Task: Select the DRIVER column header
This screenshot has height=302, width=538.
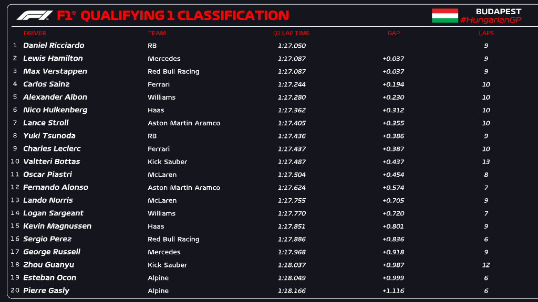Action: click(x=35, y=33)
